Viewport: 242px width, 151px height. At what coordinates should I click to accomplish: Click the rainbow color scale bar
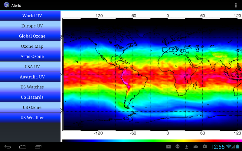152,141
